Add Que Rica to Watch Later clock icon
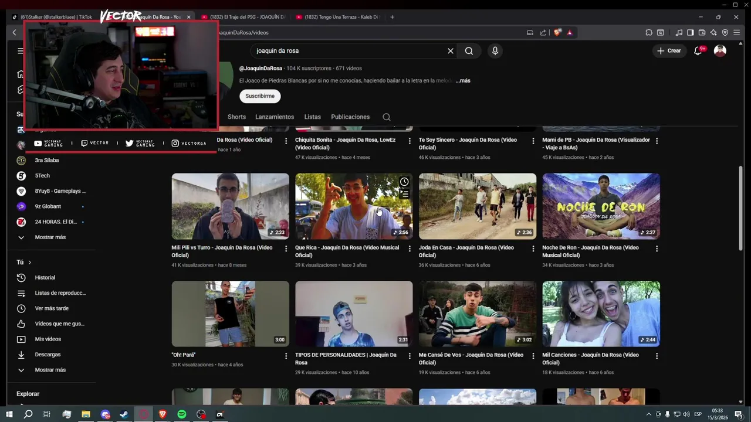 pyautogui.click(x=404, y=182)
